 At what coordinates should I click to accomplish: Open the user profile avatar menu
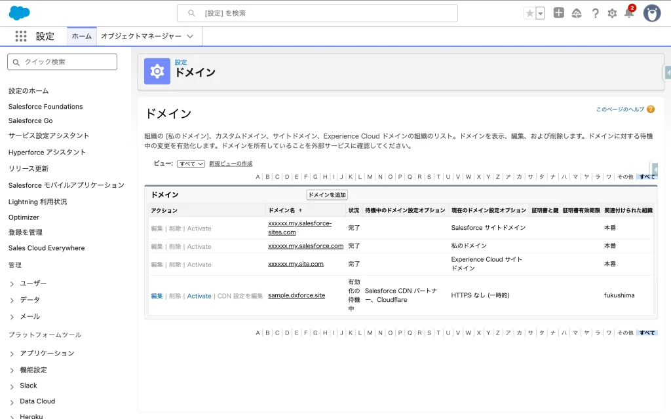pyautogui.click(x=651, y=13)
